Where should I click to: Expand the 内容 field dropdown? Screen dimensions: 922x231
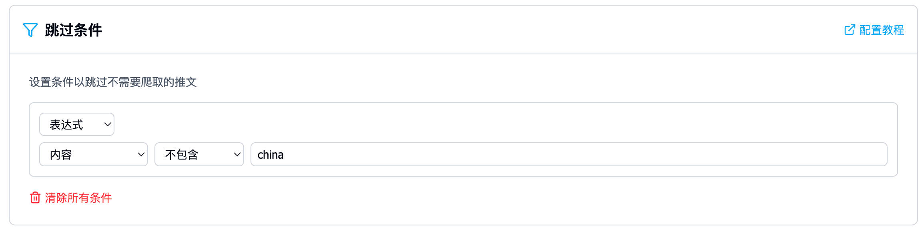pyautogui.click(x=94, y=154)
